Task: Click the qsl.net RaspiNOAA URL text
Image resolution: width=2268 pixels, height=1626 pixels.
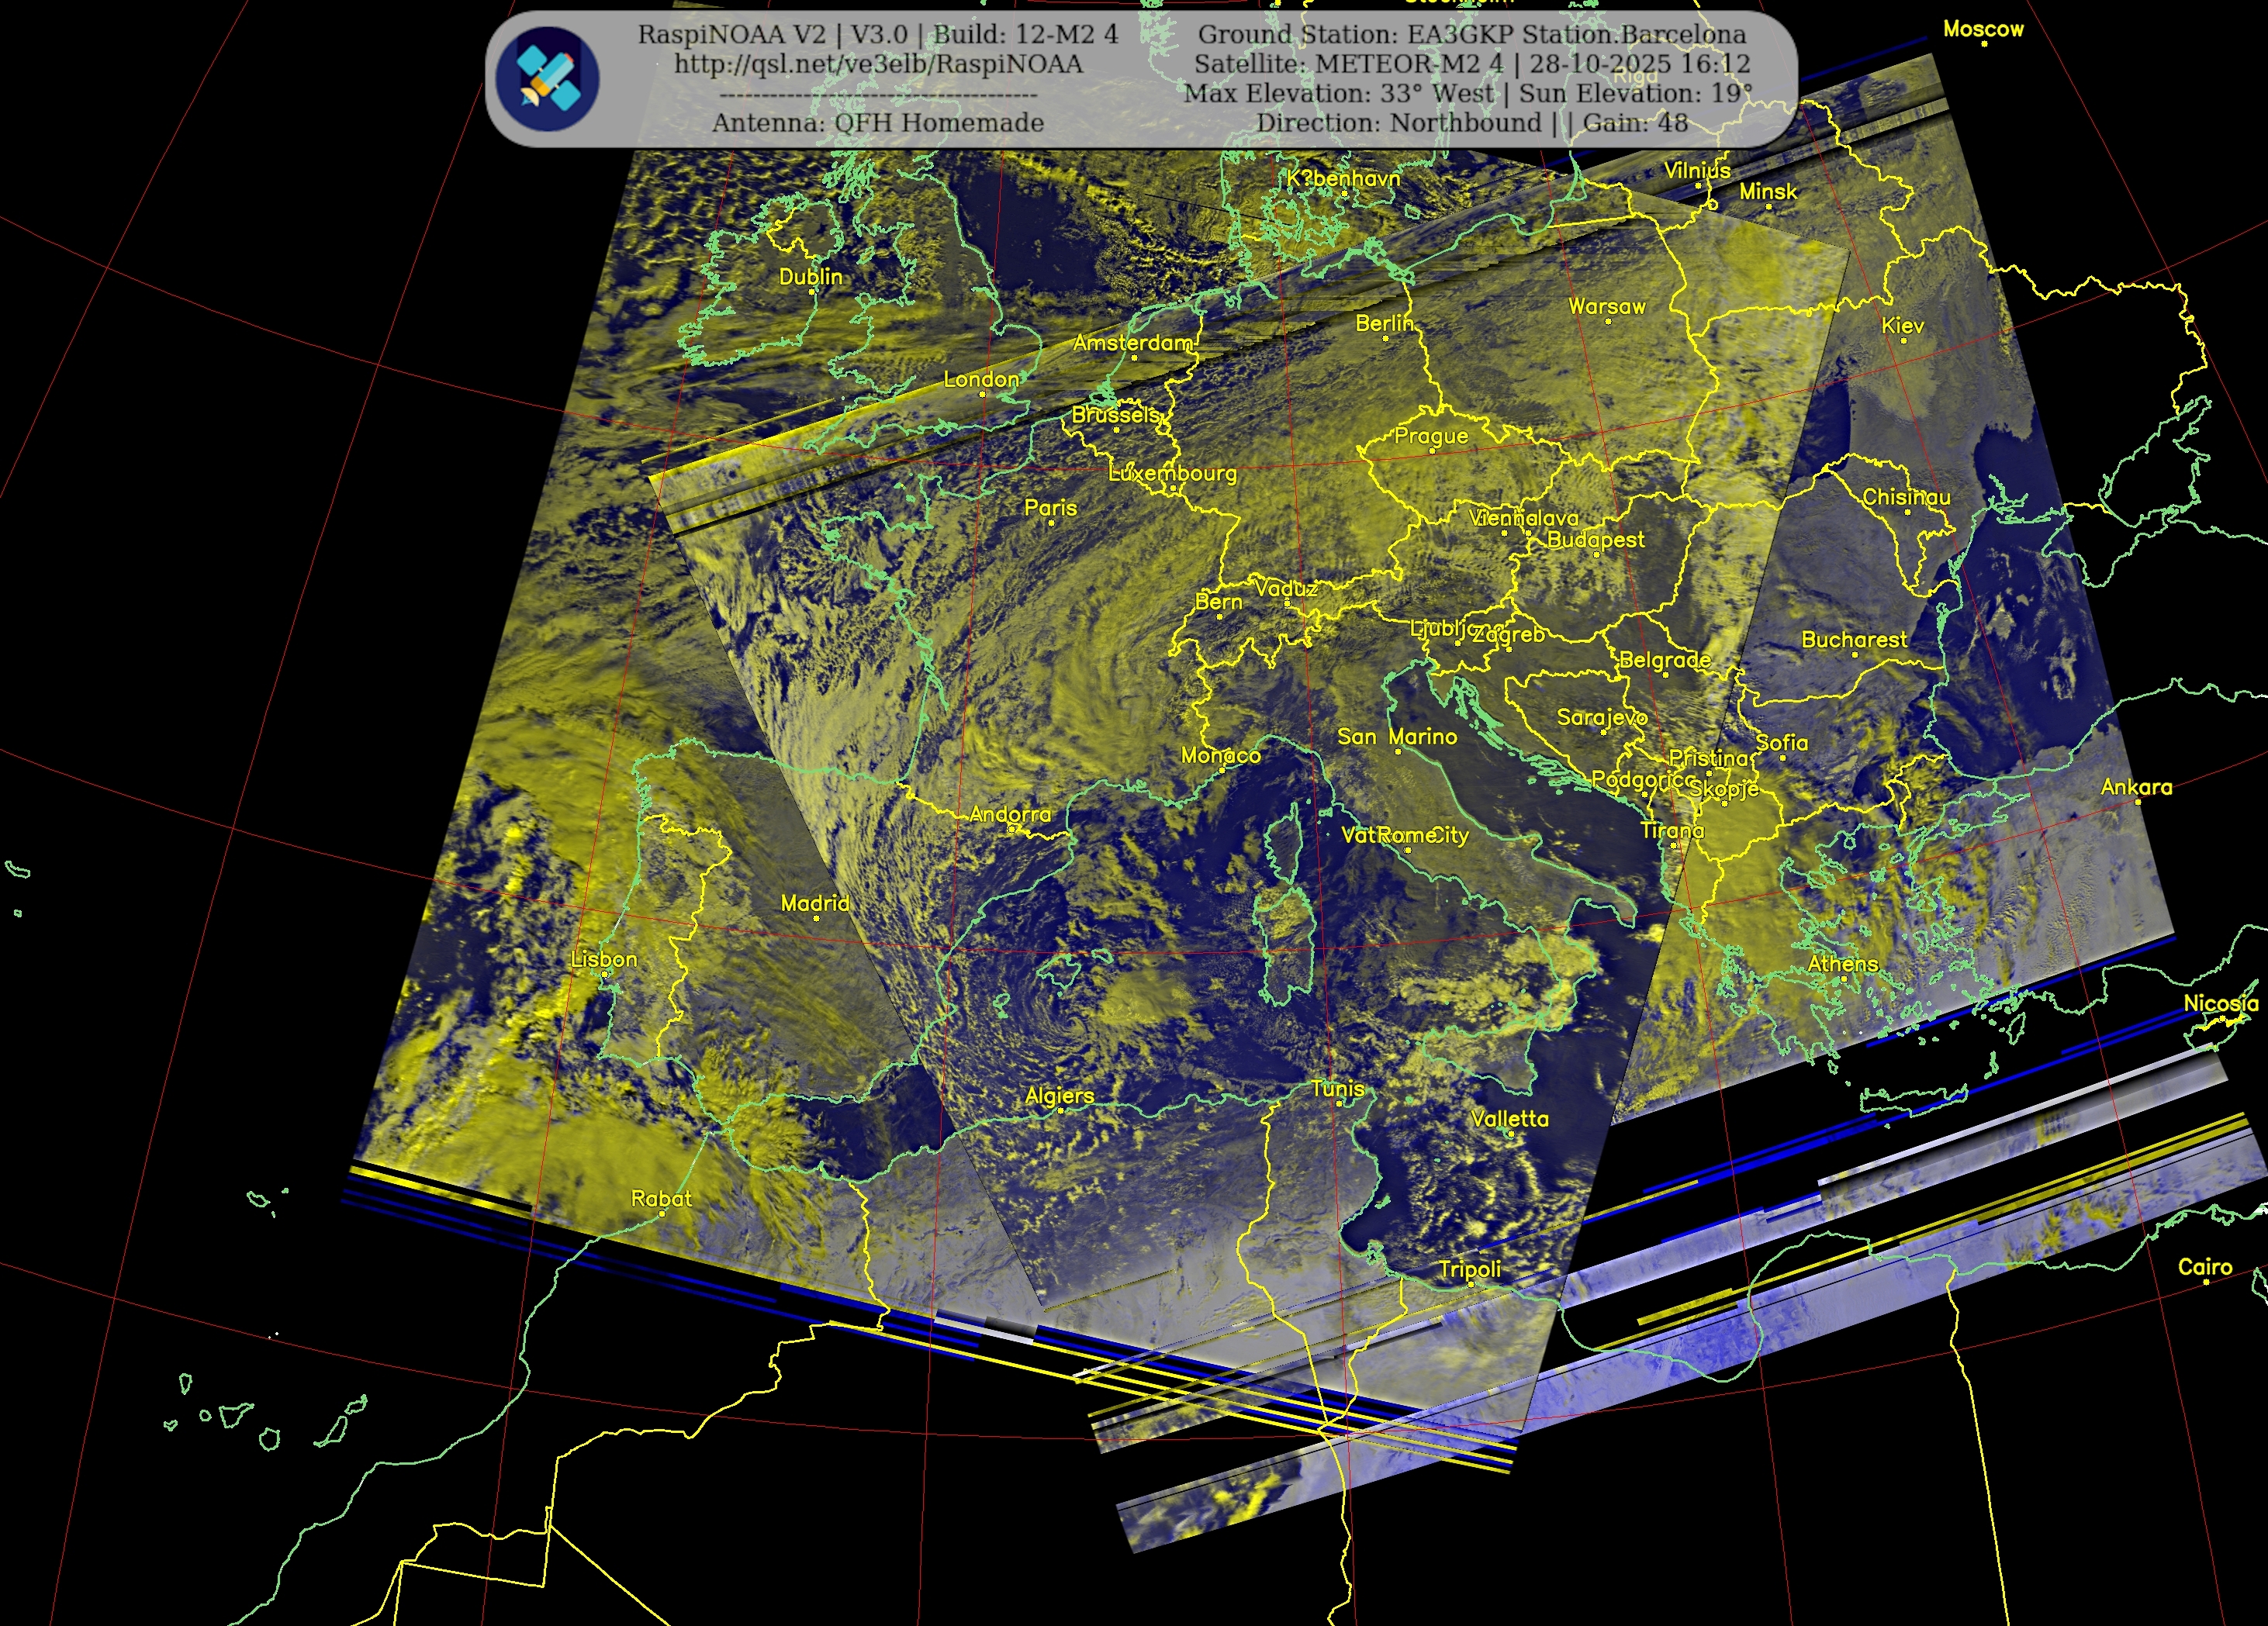Action: [877, 64]
